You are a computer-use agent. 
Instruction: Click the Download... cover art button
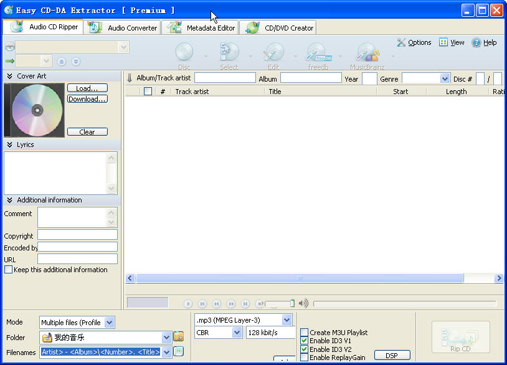point(87,99)
